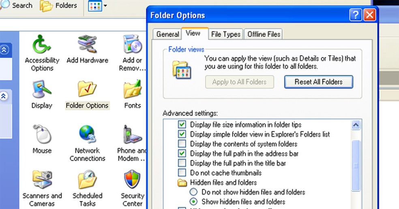
Task: Select Do not show hidden files and folders
Action: tap(193, 192)
